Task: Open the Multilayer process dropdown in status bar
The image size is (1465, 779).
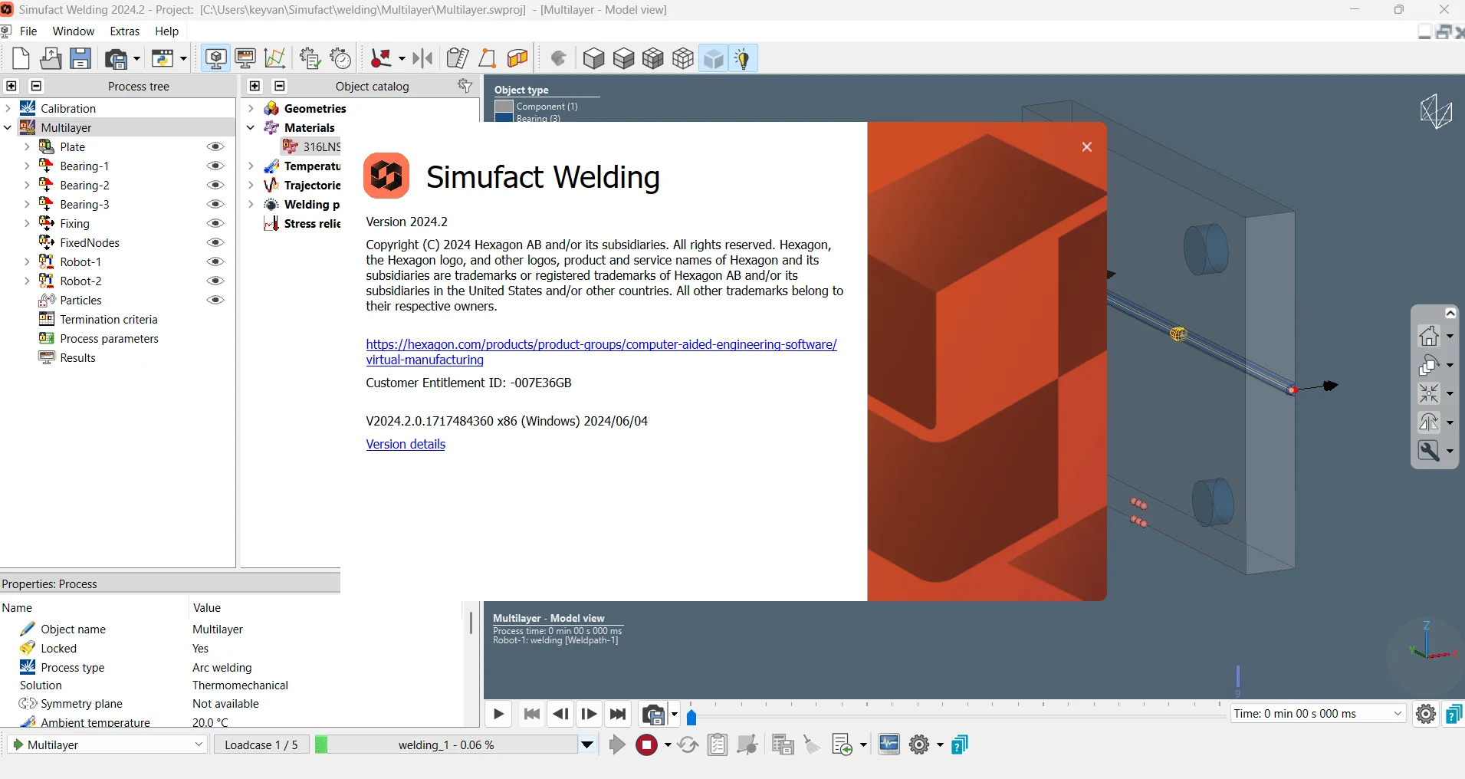Action: pyautogui.click(x=107, y=744)
